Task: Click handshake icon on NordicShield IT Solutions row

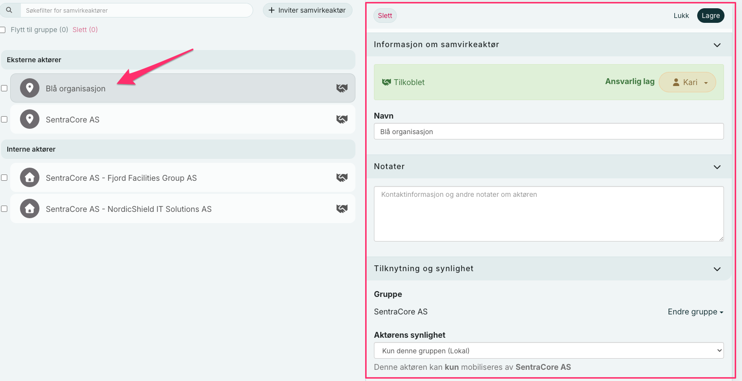Action: [x=342, y=209]
